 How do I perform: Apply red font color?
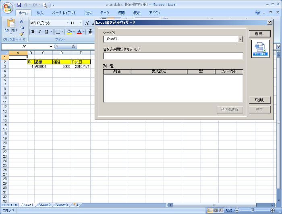click(x=79, y=32)
